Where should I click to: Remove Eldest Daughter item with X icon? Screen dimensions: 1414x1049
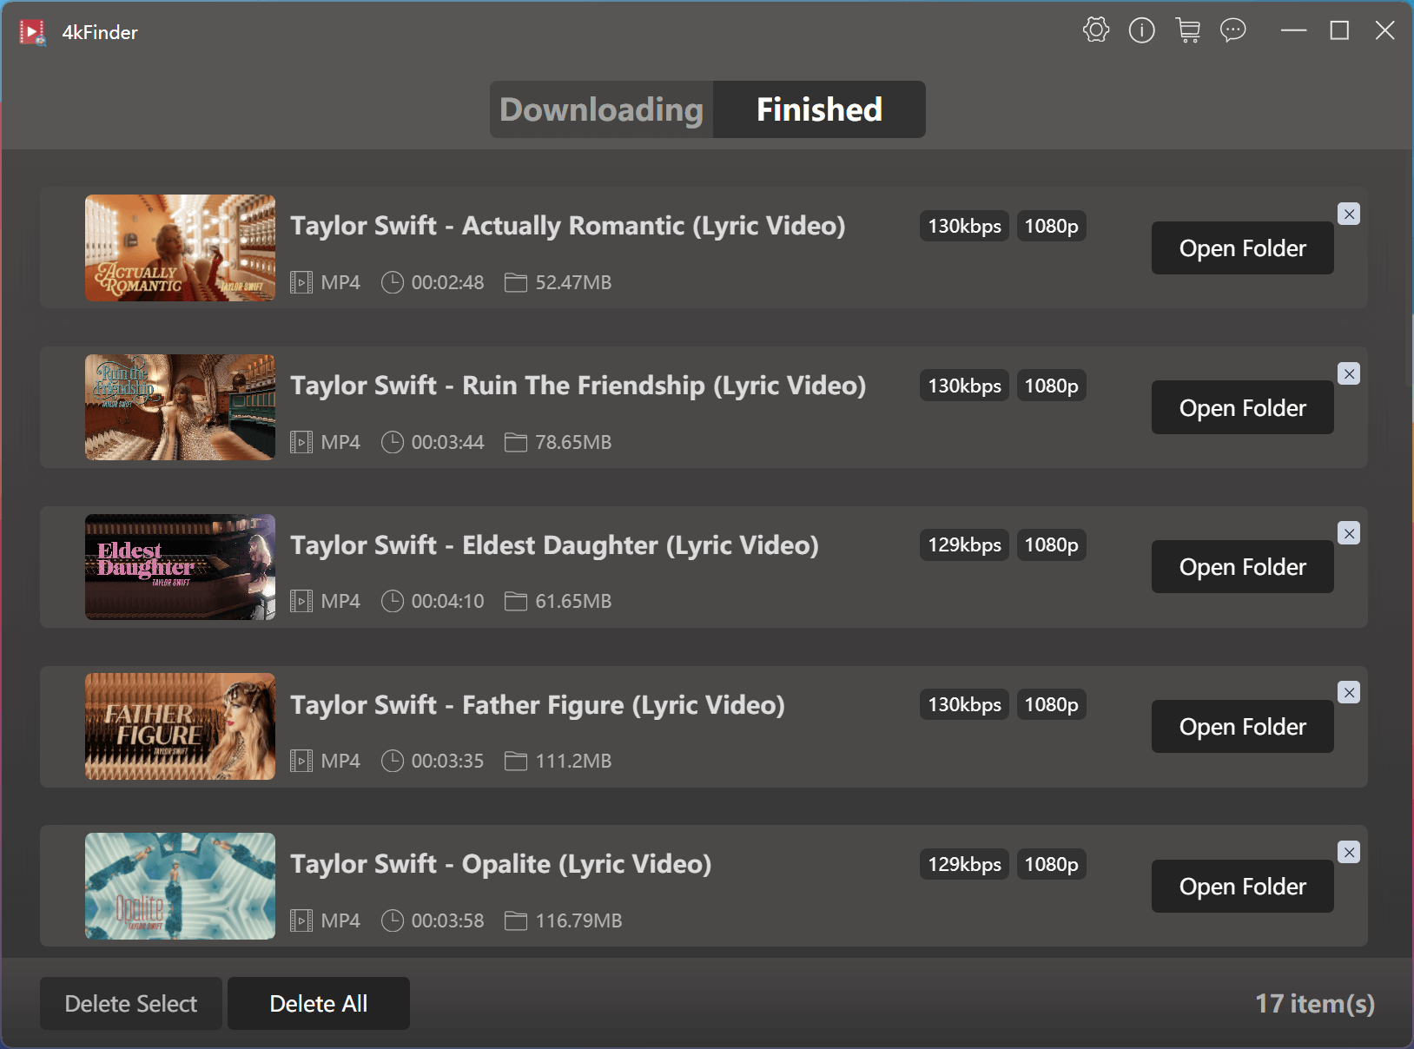(1348, 533)
